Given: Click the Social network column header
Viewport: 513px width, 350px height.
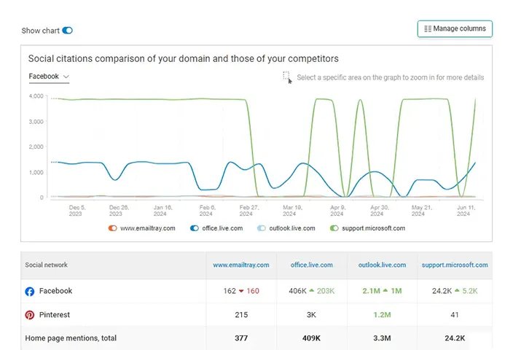Looking at the screenshot, I should click(x=46, y=265).
